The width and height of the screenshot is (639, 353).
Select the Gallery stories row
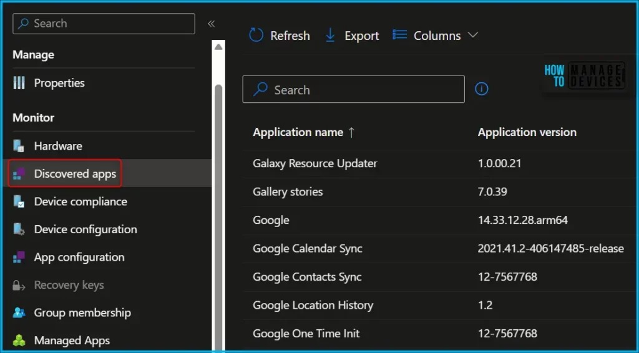[x=439, y=191]
